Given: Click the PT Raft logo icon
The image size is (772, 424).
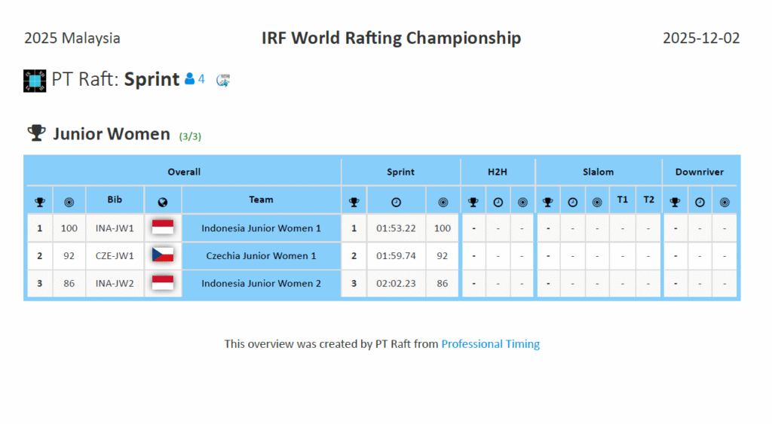Looking at the screenshot, I should tap(35, 80).
